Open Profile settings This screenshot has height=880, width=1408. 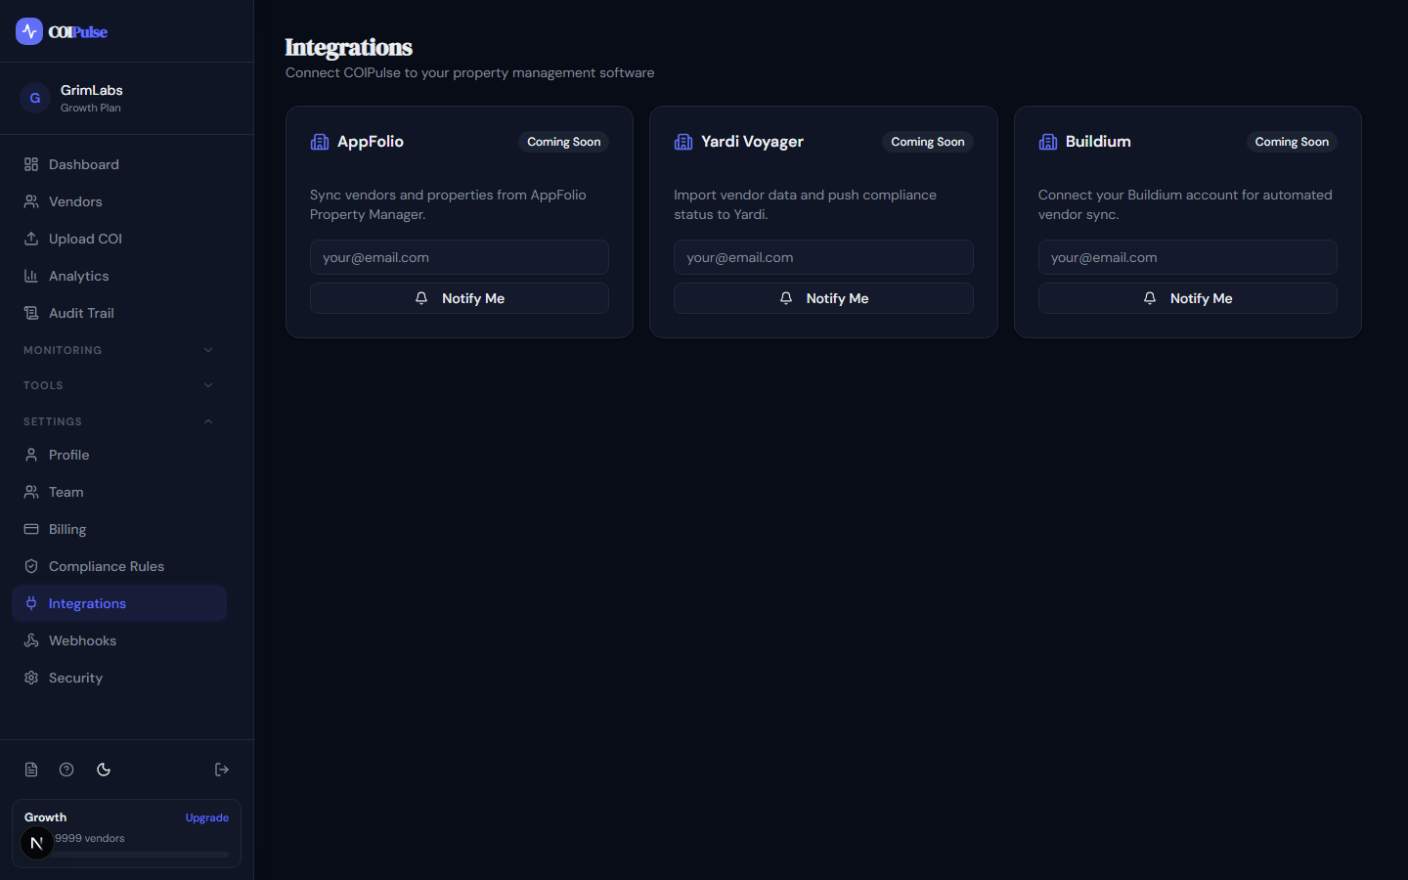pos(119,455)
